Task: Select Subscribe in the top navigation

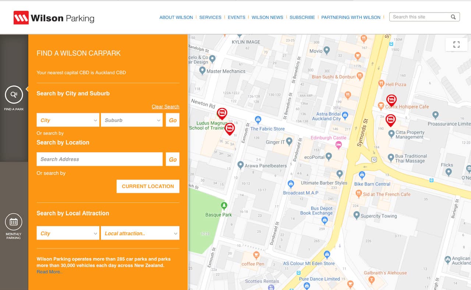Action: pyautogui.click(x=302, y=17)
